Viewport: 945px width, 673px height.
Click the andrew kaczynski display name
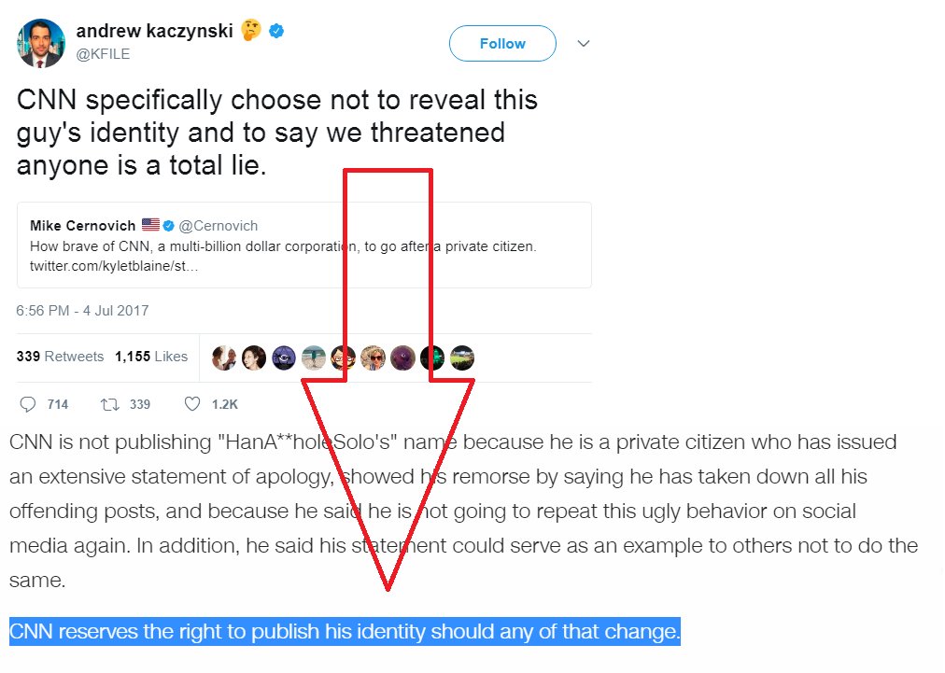coord(153,31)
